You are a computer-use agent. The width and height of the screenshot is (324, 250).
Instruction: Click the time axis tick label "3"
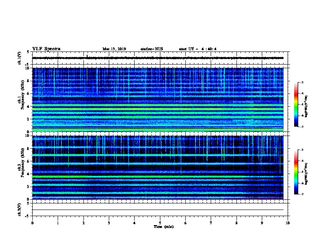tap(109, 223)
